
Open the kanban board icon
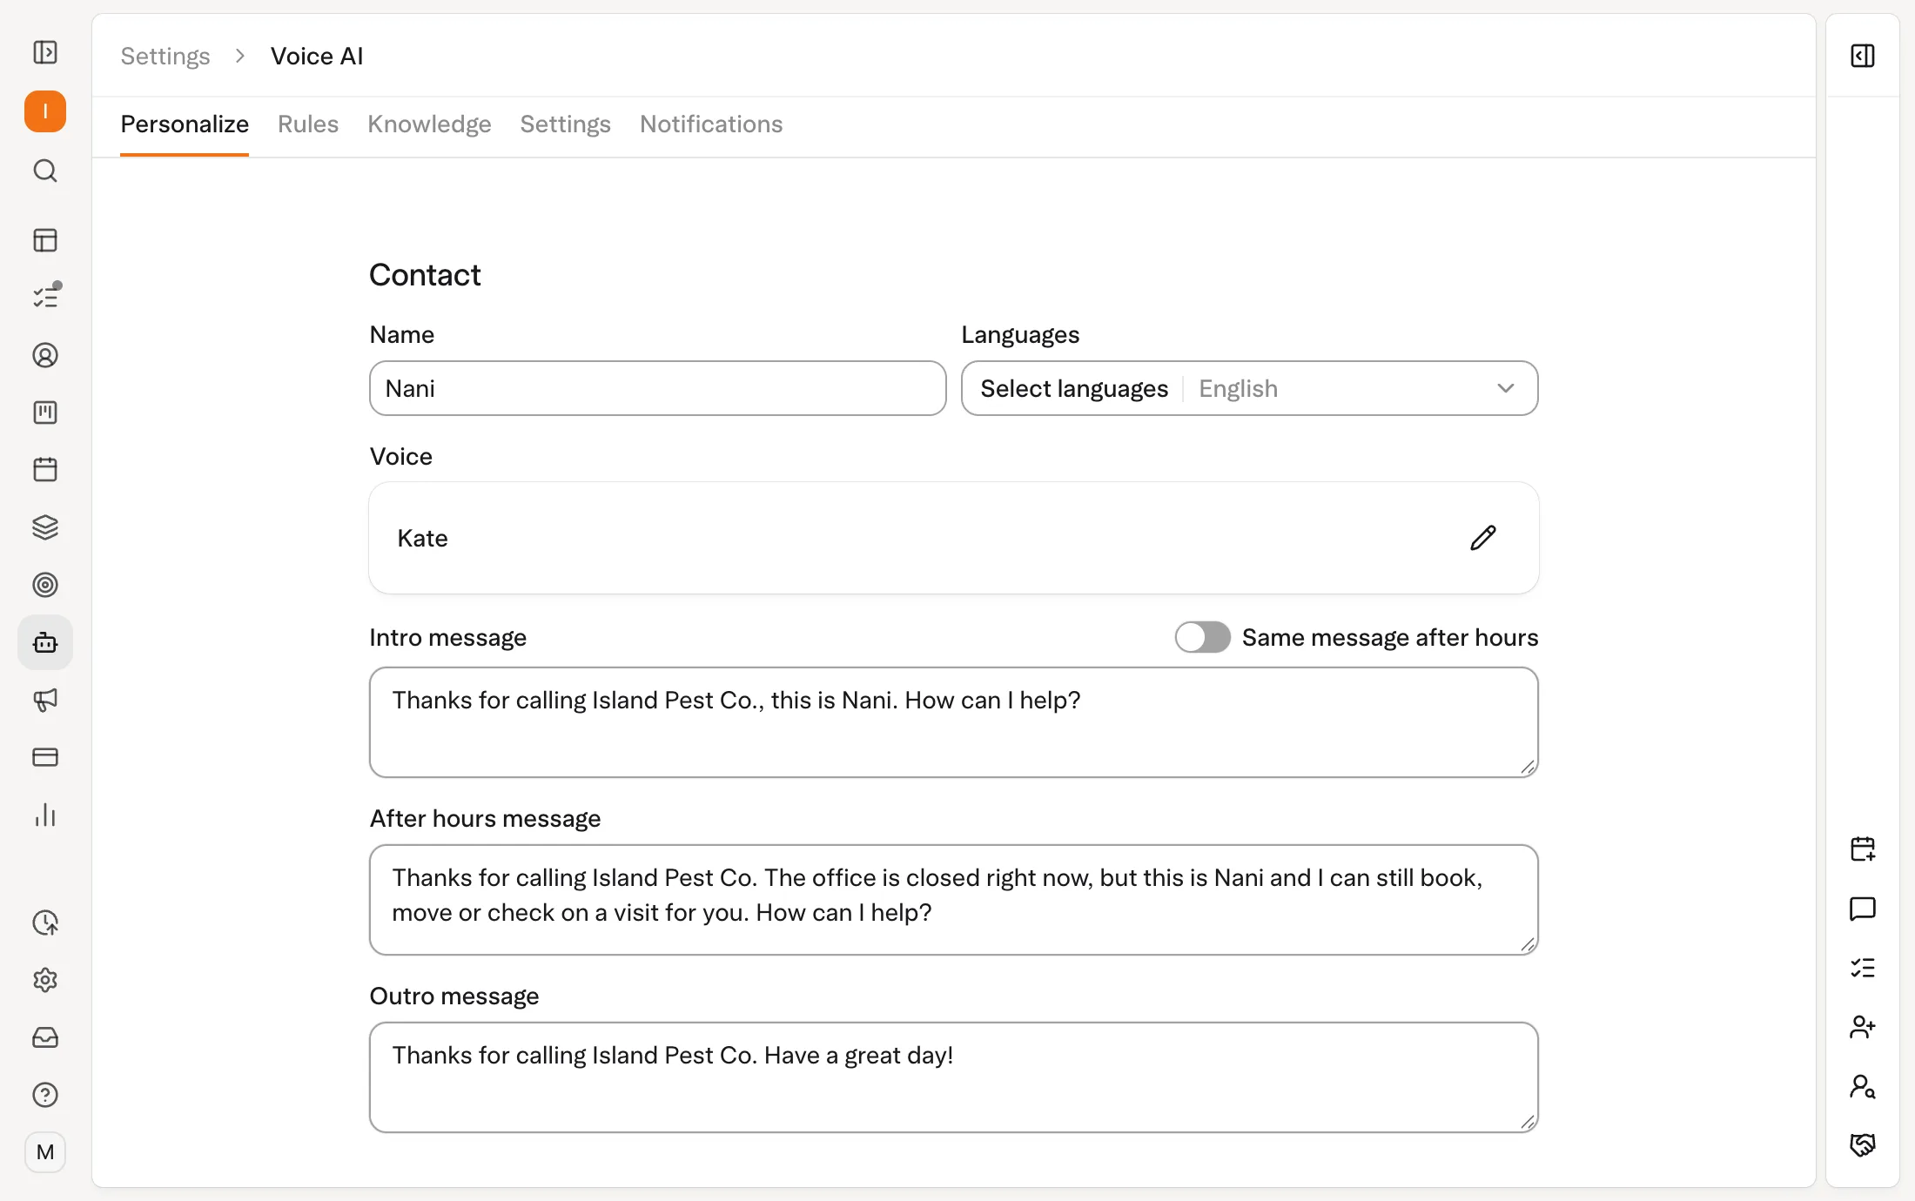[x=45, y=413]
